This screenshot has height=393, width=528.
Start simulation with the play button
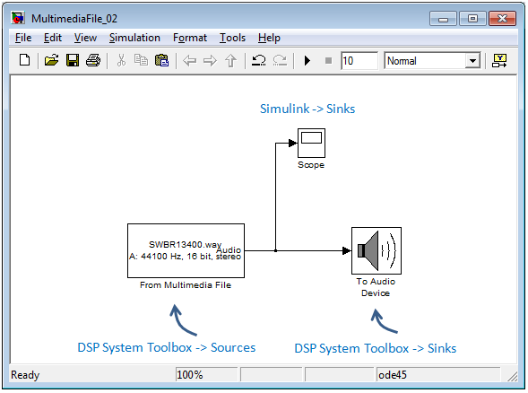click(x=307, y=61)
